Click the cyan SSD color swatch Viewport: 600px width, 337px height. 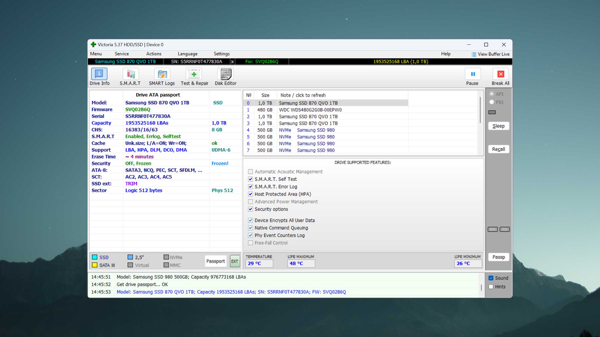click(94, 257)
